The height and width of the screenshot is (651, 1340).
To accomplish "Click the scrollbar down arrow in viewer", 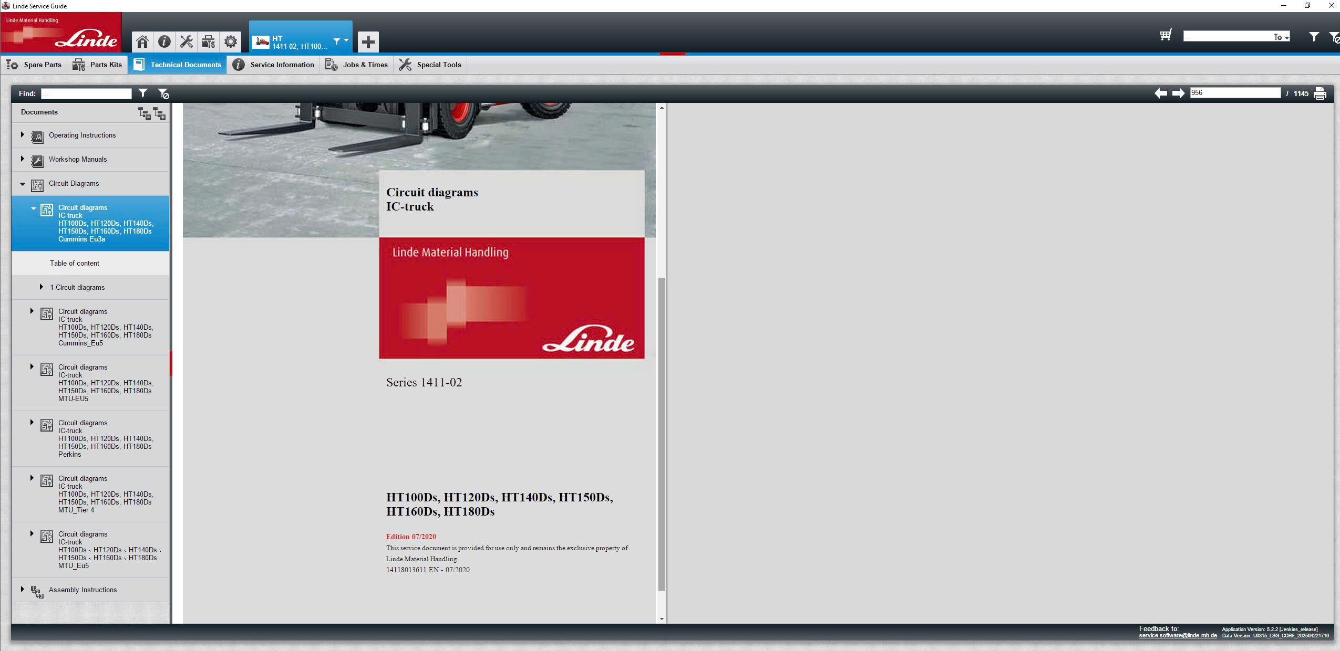I will (662, 619).
